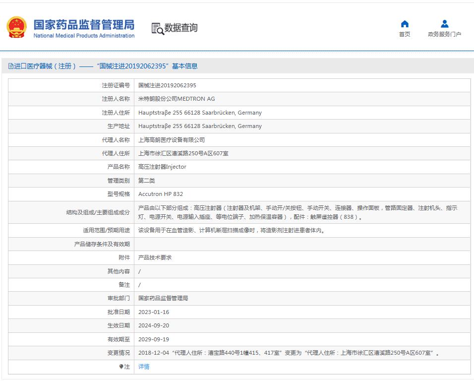Click registration number 国械注进20192062395 value
Screen dimensions: 474x381
tap(167, 85)
